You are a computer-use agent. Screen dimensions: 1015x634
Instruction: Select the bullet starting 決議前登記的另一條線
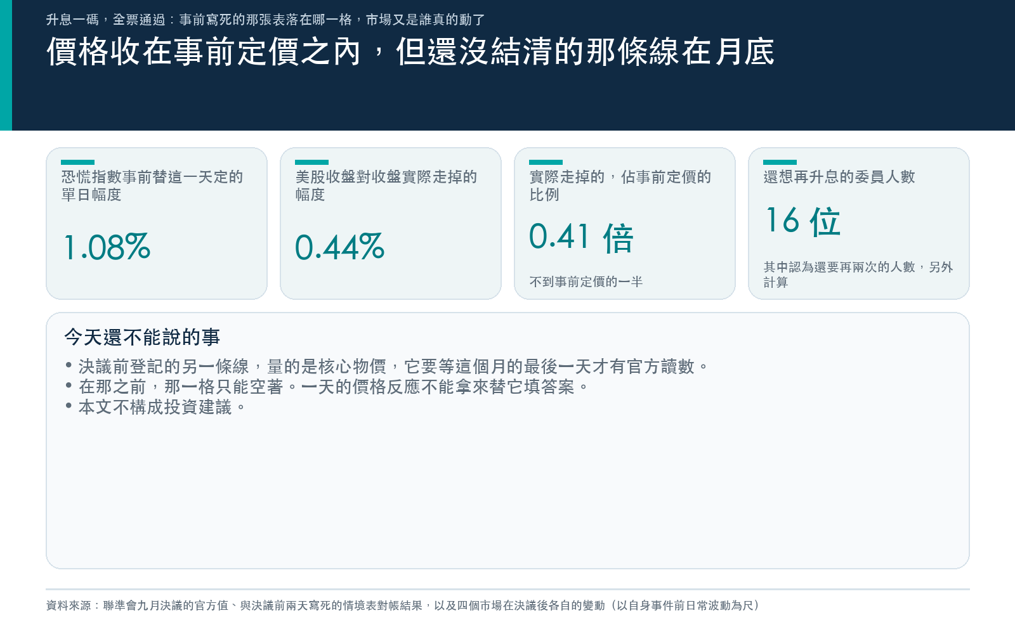click(x=387, y=366)
